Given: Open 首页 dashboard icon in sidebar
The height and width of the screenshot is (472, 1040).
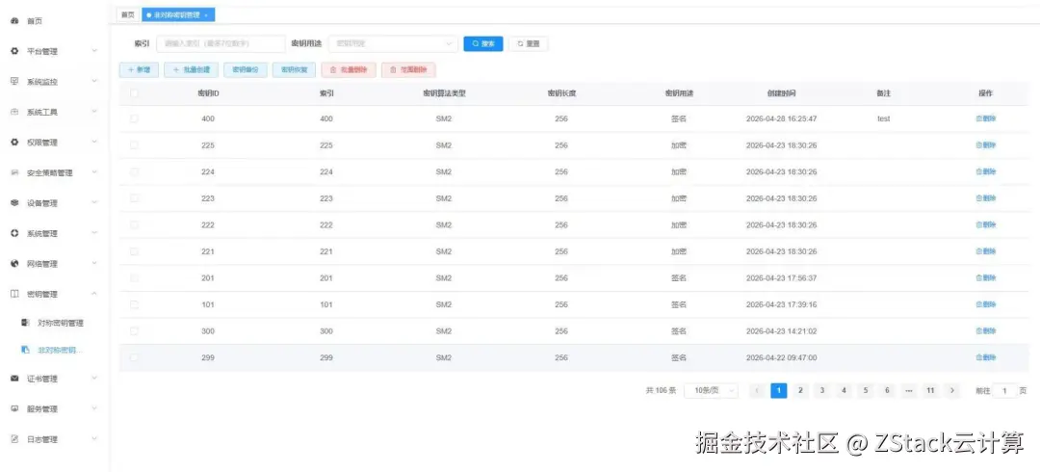Looking at the screenshot, I should [x=14, y=21].
